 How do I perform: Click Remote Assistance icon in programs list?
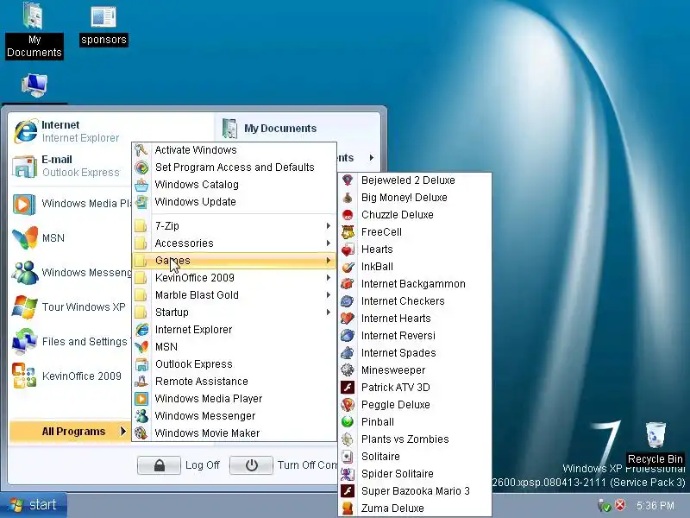point(141,382)
